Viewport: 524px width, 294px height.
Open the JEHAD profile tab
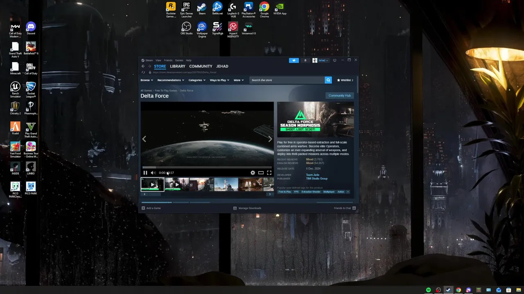click(x=222, y=66)
